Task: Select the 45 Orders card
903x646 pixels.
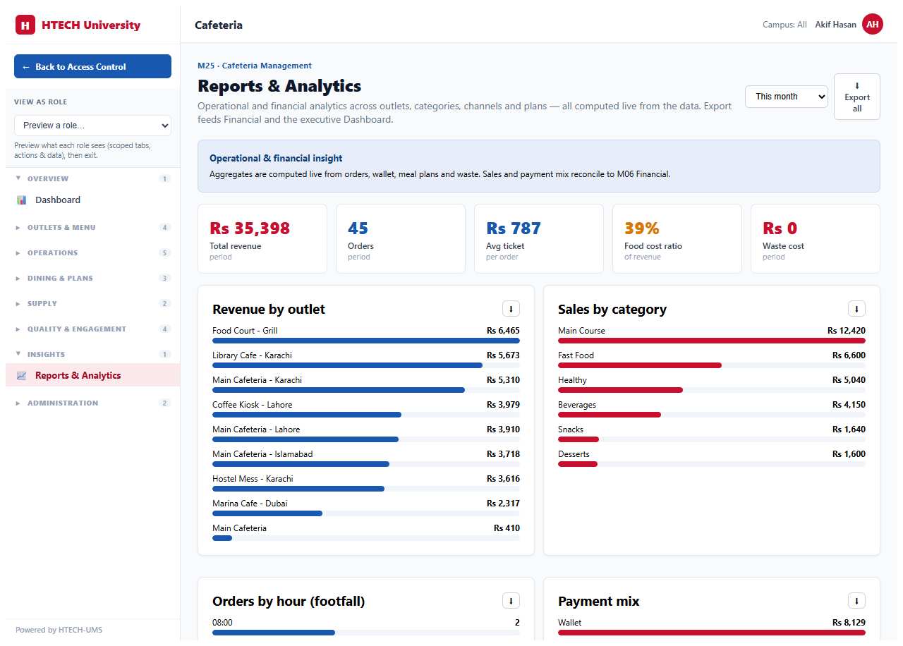Action: pos(401,238)
